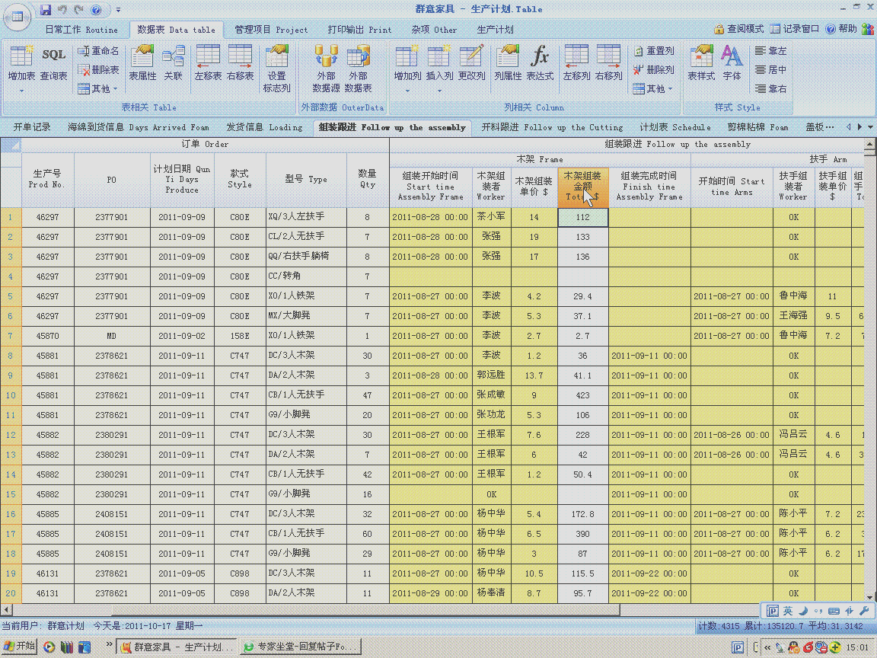Open the quick access toolbar customize dropdown
877x658 pixels.
pyautogui.click(x=118, y=9)
